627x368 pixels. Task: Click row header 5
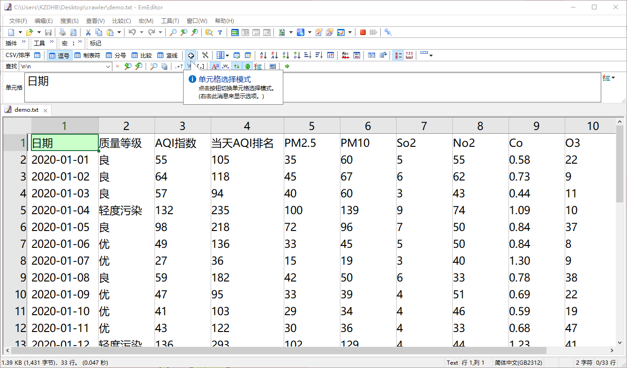point(15,210)
